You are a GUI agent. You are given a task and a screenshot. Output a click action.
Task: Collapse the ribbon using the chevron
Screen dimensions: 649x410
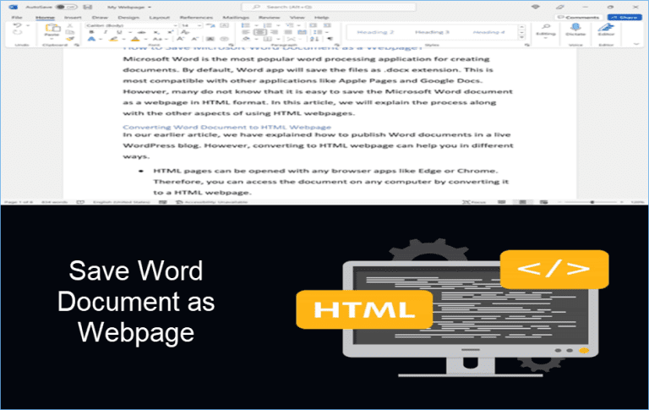tap(636, 43)
